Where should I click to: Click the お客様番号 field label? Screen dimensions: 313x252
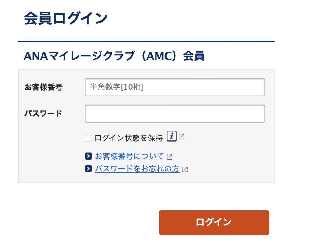[x=43, y=87]
